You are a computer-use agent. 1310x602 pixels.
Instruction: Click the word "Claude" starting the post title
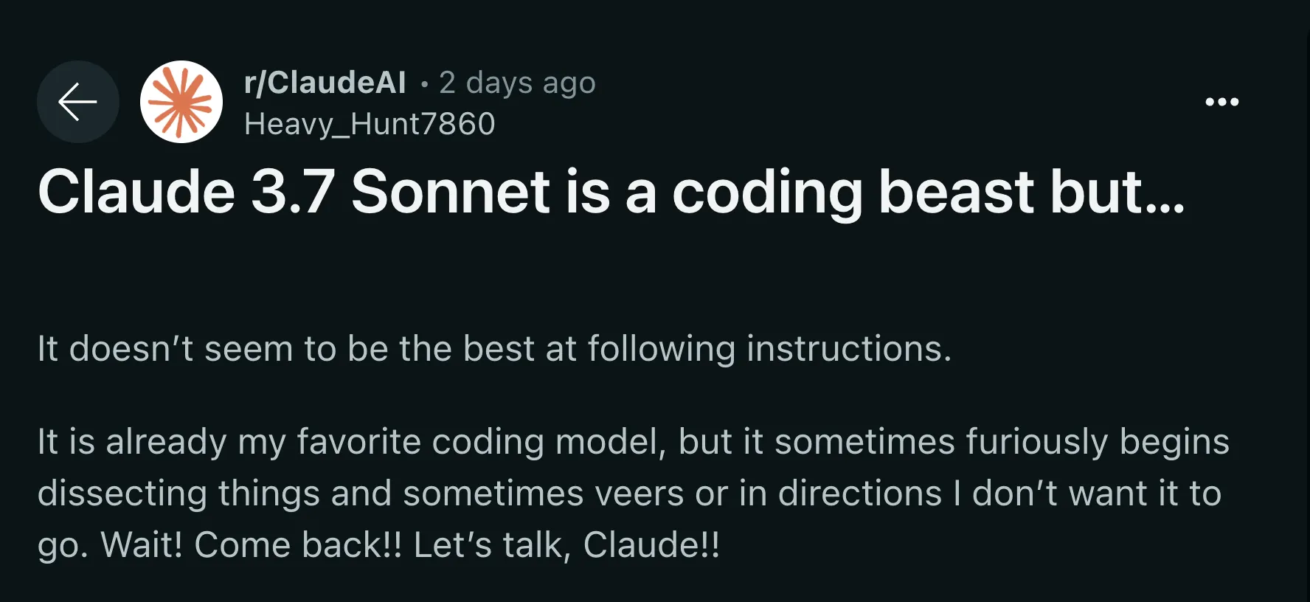136,192
